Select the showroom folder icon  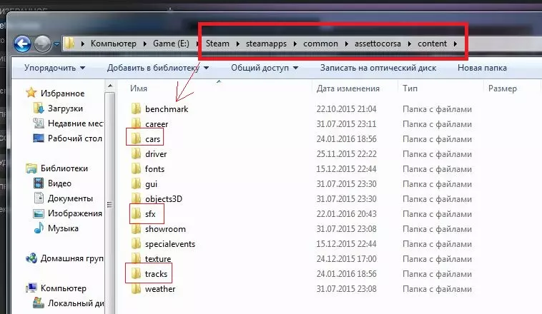tap(136, 229)
